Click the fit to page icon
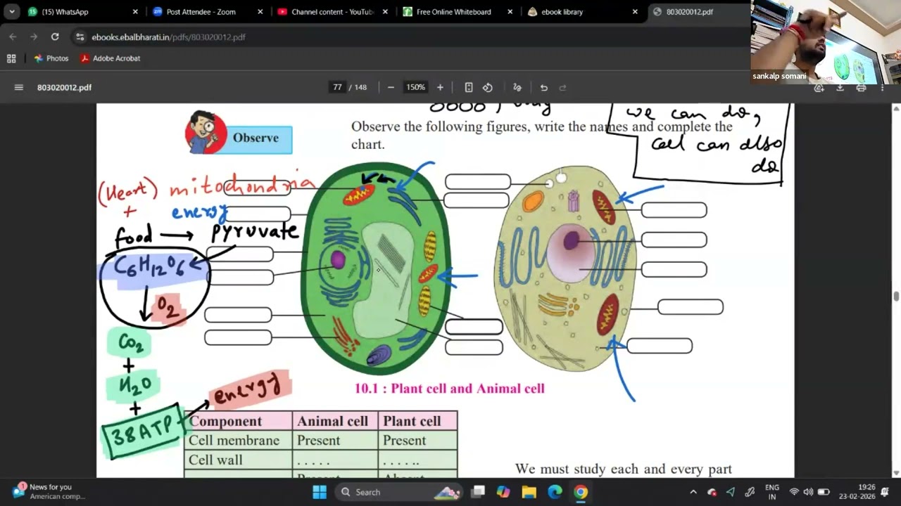This screenshot has height=506, width=901. click(x=469, y=87)
